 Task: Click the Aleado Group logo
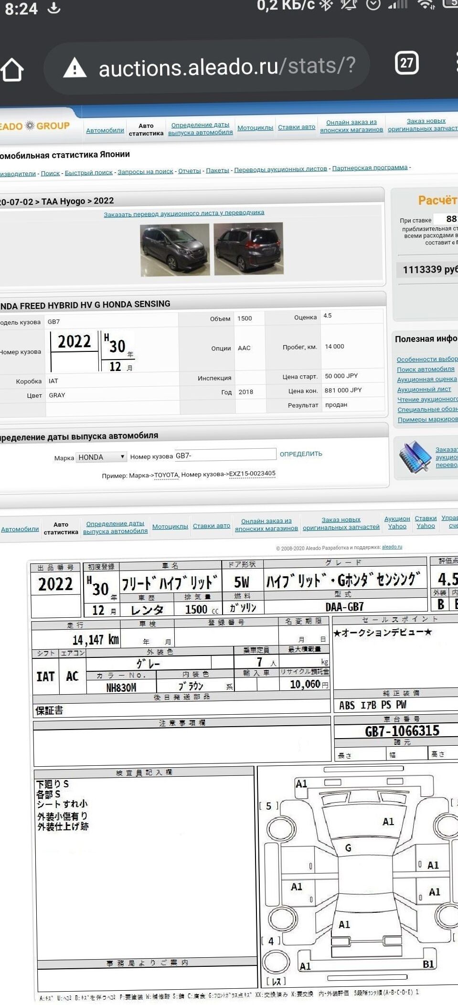35,126
